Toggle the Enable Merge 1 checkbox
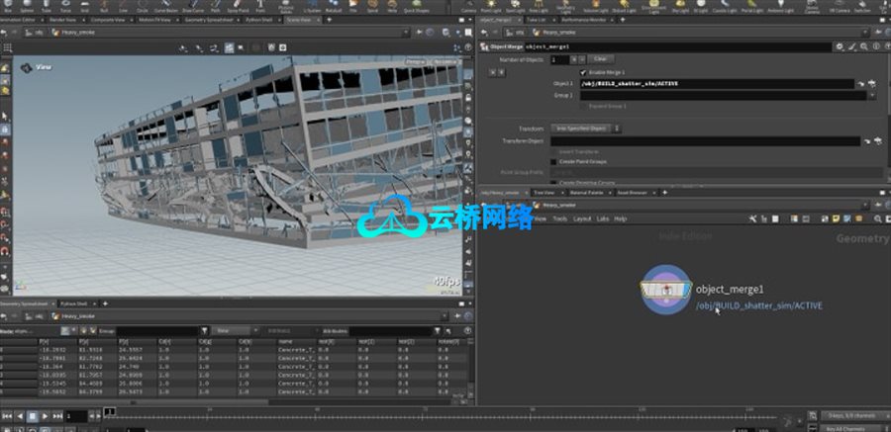The image size is (891, 432). pyautogui.click(x=582, y=72)
